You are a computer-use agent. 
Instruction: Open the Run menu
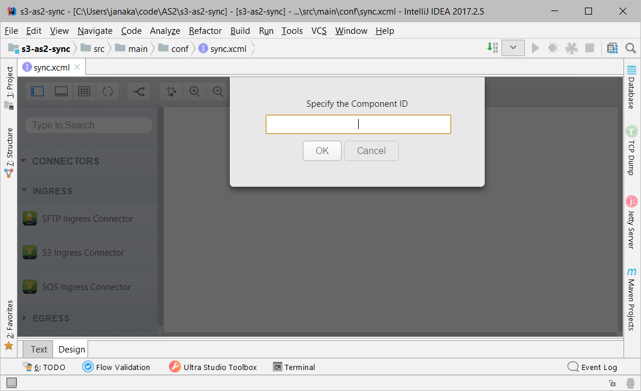coord(266,31)
